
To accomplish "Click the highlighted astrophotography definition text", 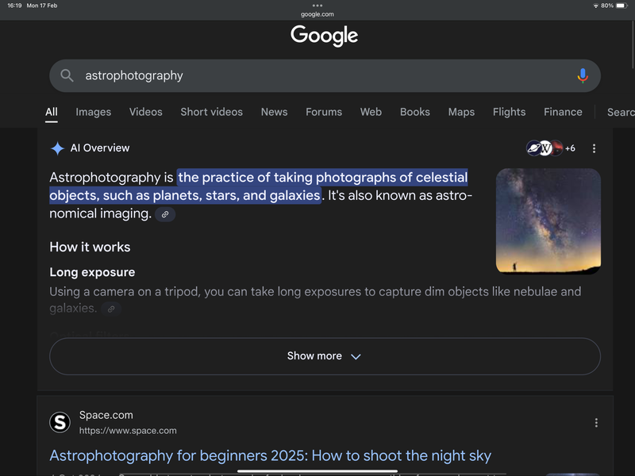I will tap(259, 186).
